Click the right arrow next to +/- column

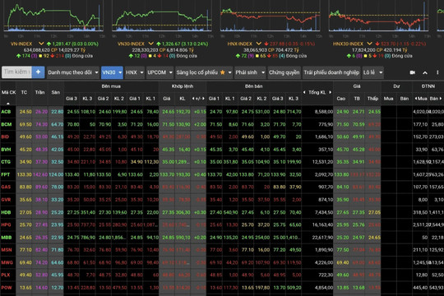tap(203, 99)
